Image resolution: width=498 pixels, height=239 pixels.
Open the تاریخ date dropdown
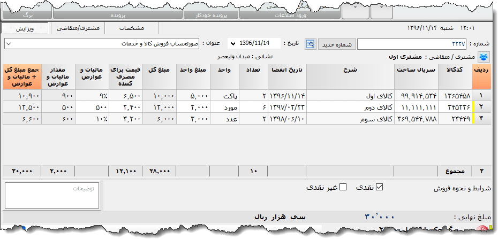[x=232, y=43]
